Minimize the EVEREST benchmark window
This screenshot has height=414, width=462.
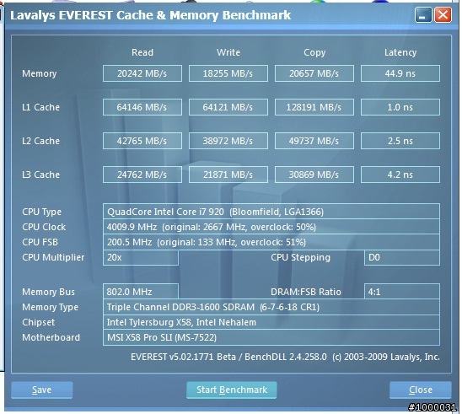point(423,14)
